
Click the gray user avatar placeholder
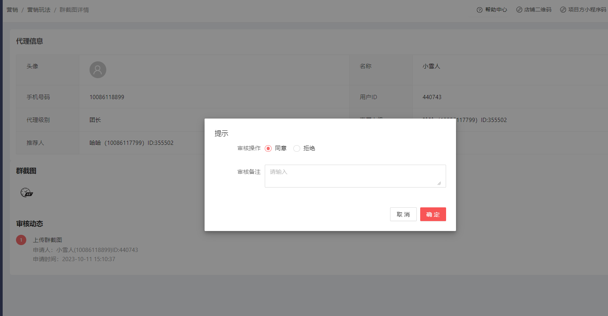coord(98,70)
